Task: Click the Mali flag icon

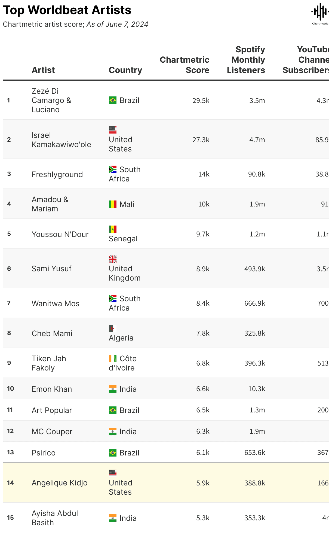Action: (112, 204)
